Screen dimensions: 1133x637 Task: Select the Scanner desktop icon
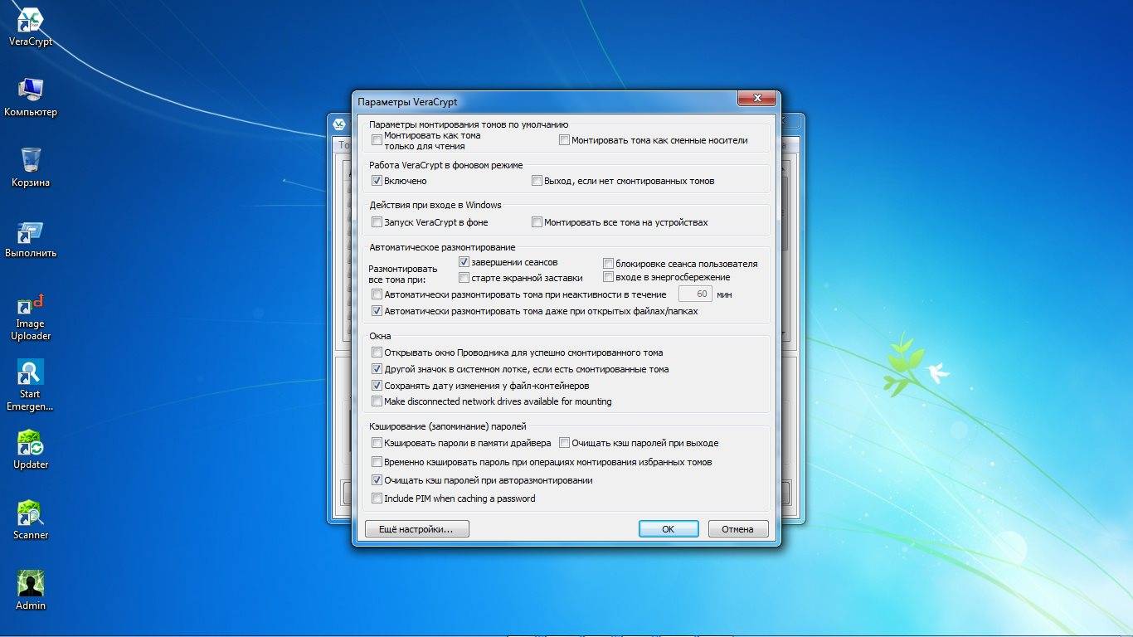[31, 521]
